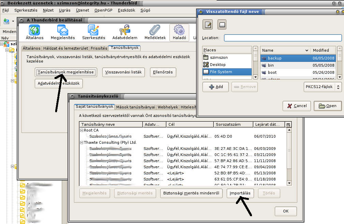Click the Tanúsítványok megjelenítése button
This screenshot has height=224, width=344.
tap(66, 72)
